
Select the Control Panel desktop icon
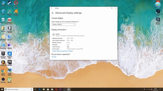click(x=3, y=46)
